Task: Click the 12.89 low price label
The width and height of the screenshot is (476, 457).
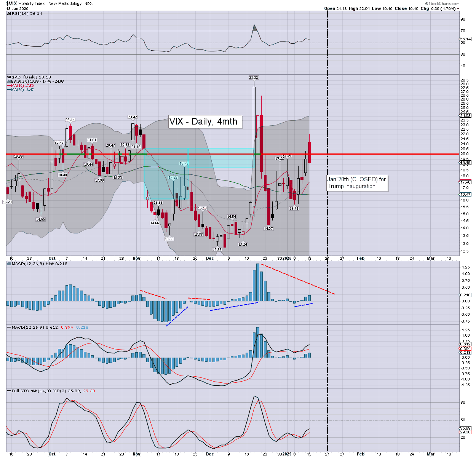Action: [x=217, y=250]
